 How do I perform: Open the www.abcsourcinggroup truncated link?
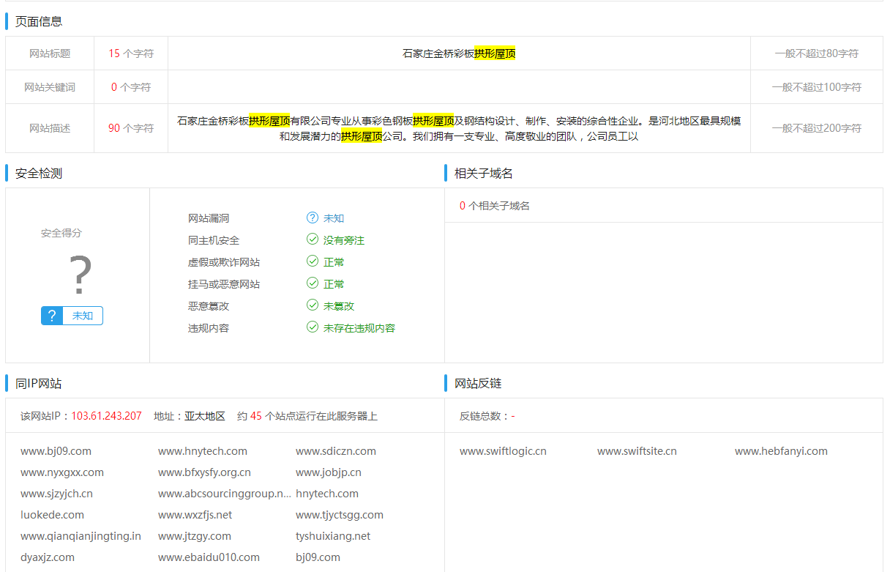pyautogui.click(x=225, y=494)
